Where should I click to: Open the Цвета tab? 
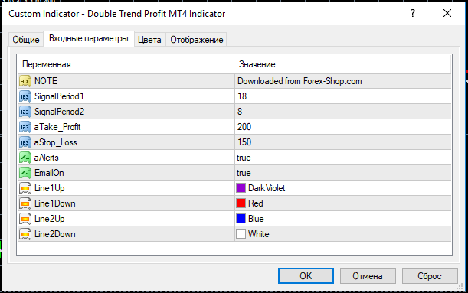(x=149, y=40)
